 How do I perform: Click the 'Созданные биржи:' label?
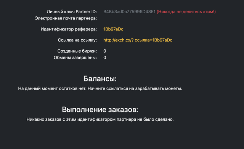pos(77,51)
